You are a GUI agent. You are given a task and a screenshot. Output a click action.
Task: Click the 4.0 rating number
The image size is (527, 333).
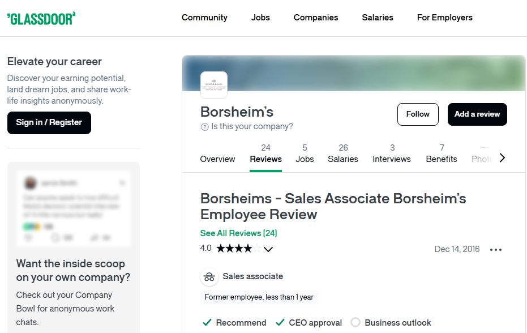(205, 248)
